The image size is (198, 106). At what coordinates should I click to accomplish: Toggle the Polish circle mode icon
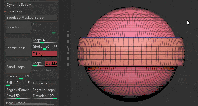pos(29,82)
